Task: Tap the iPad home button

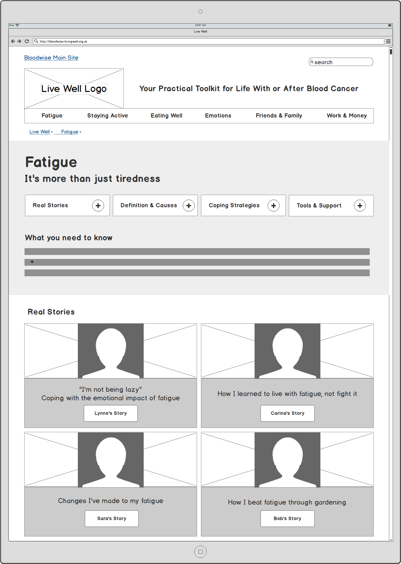Action: point(200,552)
